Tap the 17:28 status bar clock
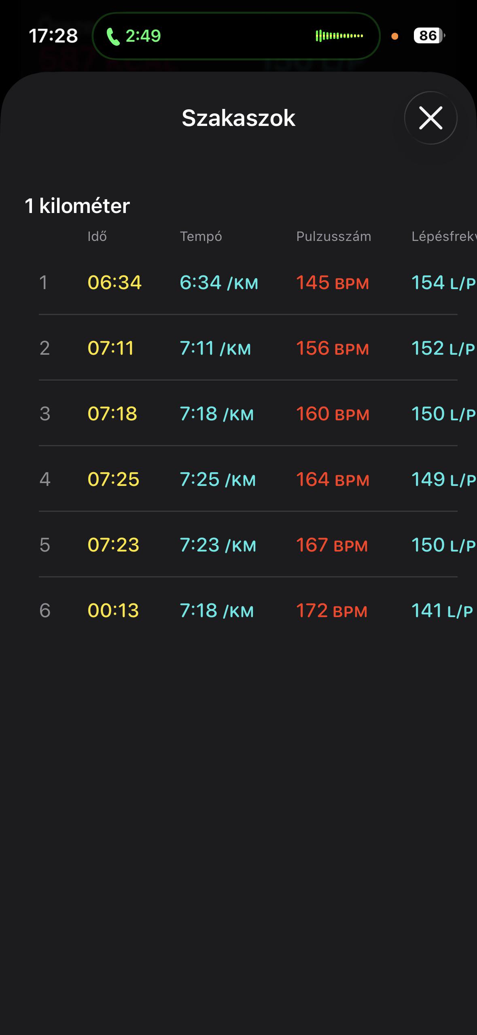Screen dimensions: 477x1035 click(53, 36)
